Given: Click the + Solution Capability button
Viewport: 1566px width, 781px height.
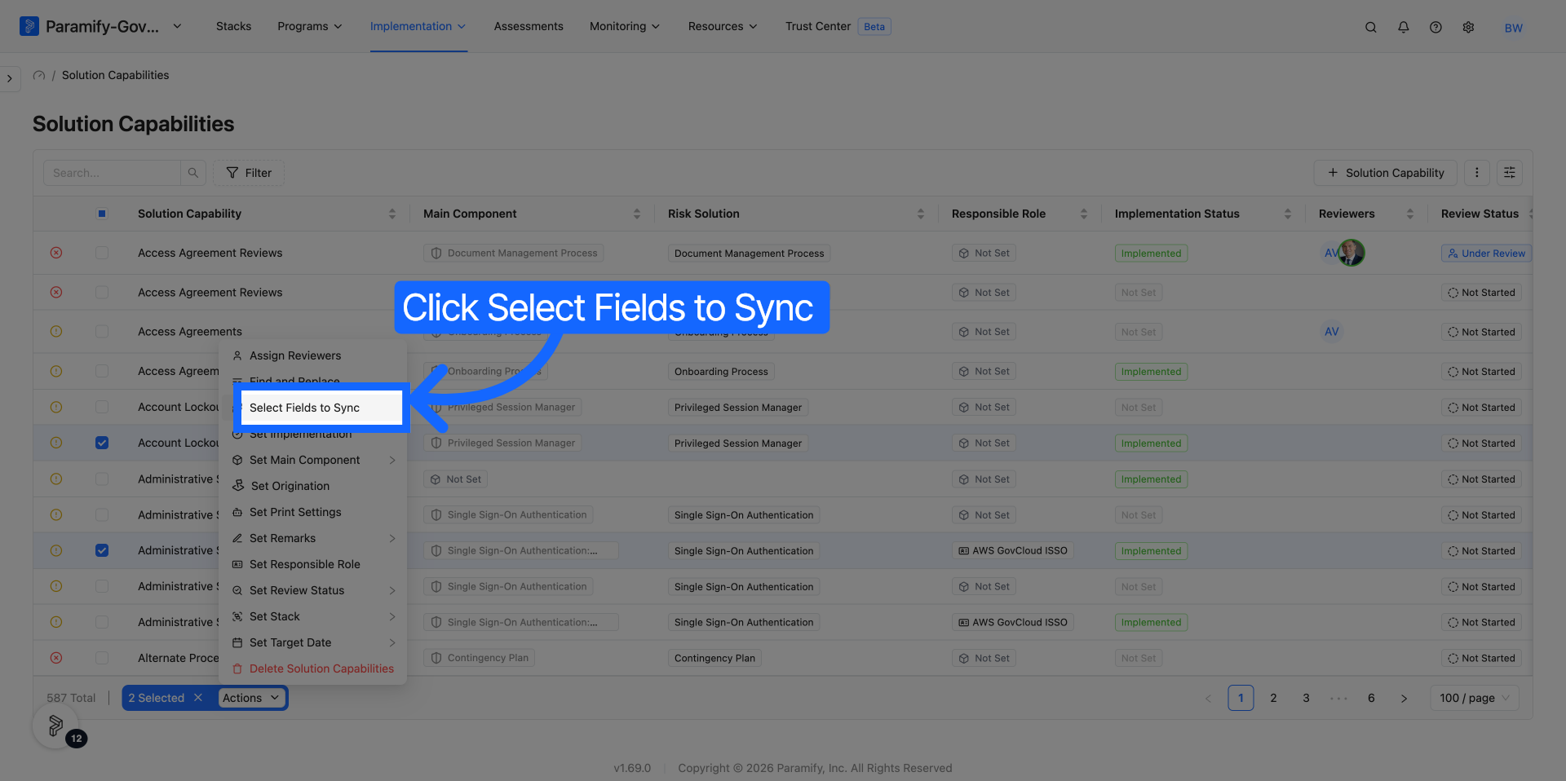Looking at the screenshot, I should (1385, 173).
